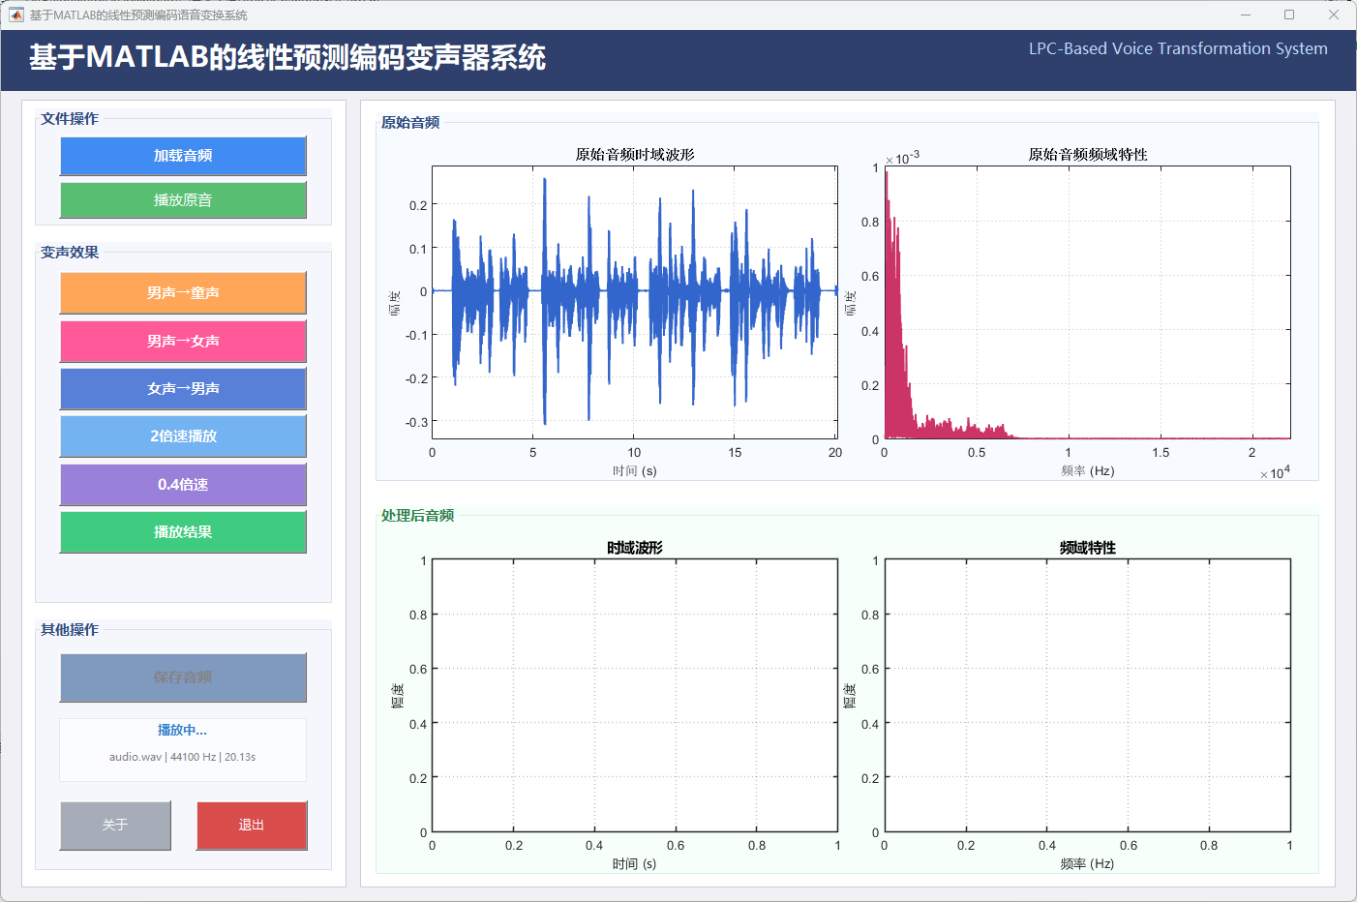1357x902 pixels.
Task: Click the empty processed 频域特性 axes
Action: coord(1087,695)
